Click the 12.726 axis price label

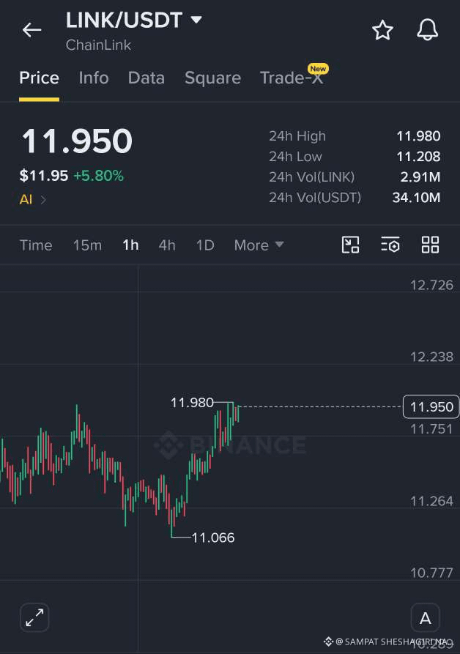pyautogui.click(x=431, y=285)
